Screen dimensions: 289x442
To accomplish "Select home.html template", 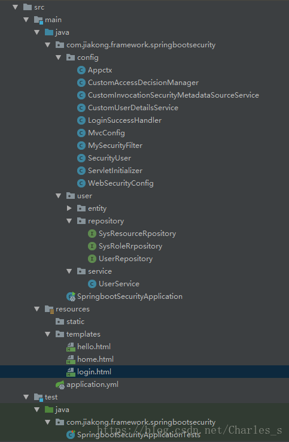I will 95,359.
